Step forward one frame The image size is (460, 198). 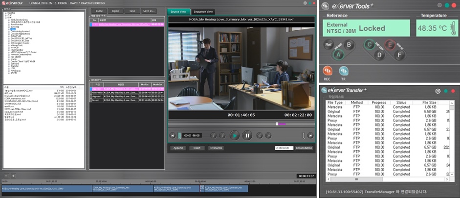coord(222,136)
